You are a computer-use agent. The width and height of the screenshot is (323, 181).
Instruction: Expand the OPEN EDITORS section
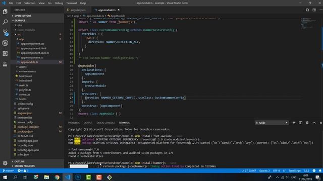[x=37, y=16]
